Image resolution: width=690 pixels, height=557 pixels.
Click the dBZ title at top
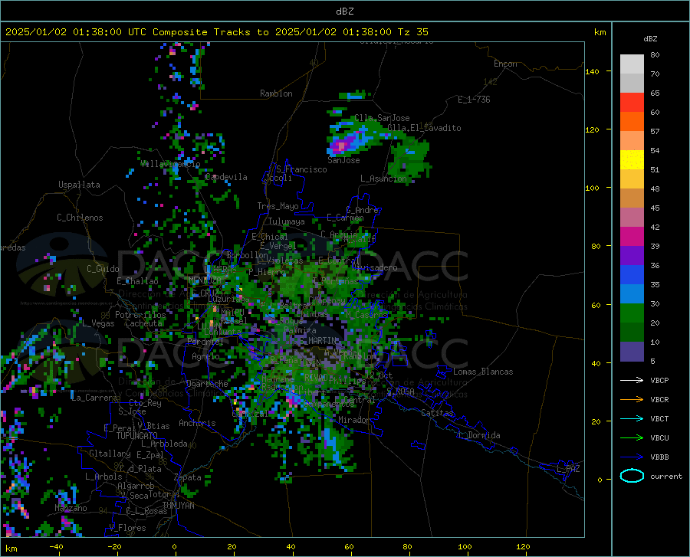click(x=344, y=11)
